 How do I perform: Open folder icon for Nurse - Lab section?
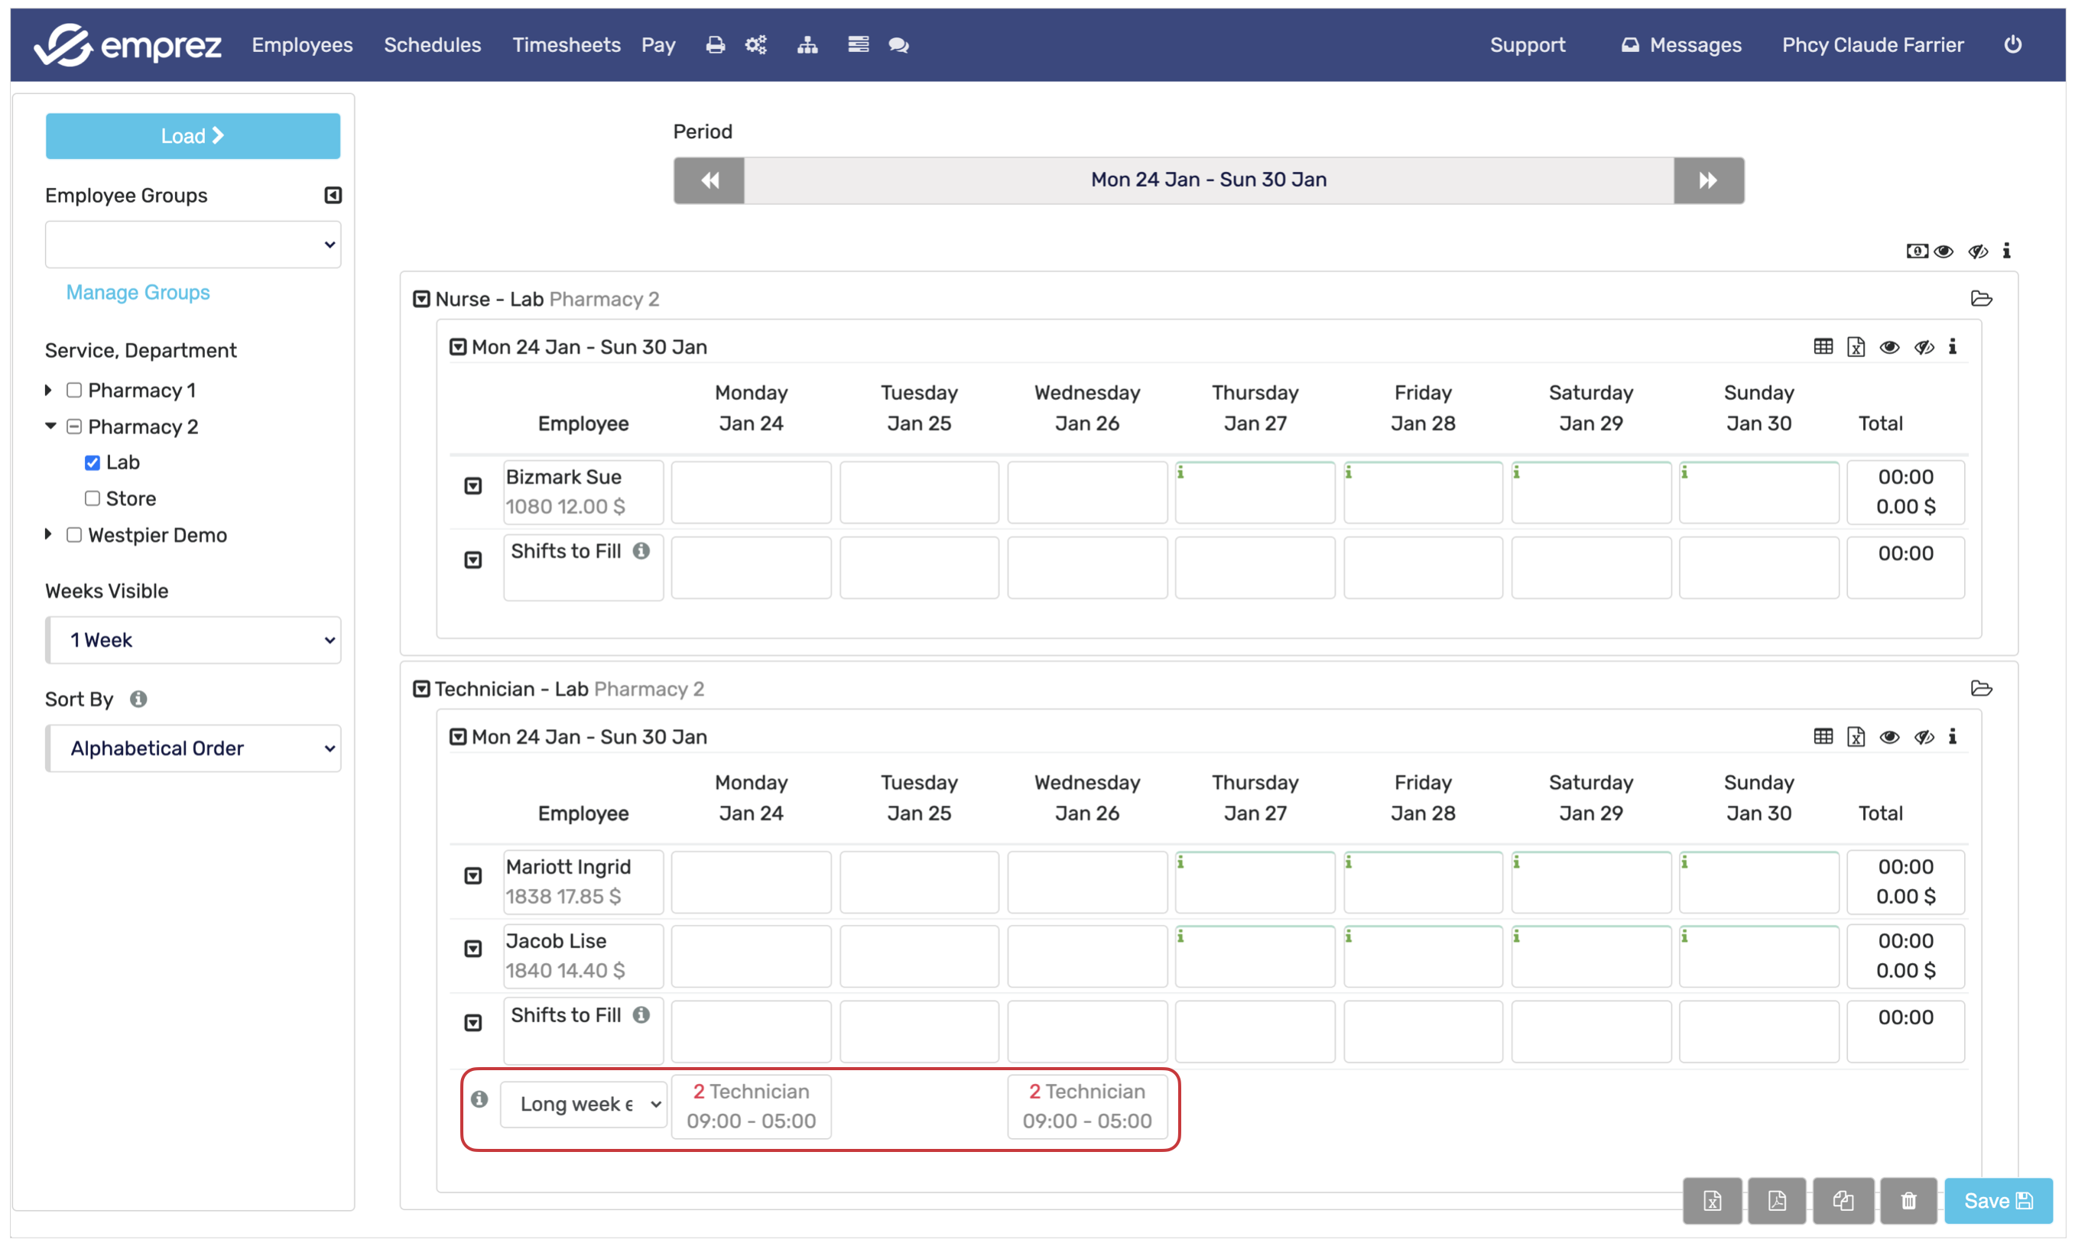click(x=1981, y=299)
